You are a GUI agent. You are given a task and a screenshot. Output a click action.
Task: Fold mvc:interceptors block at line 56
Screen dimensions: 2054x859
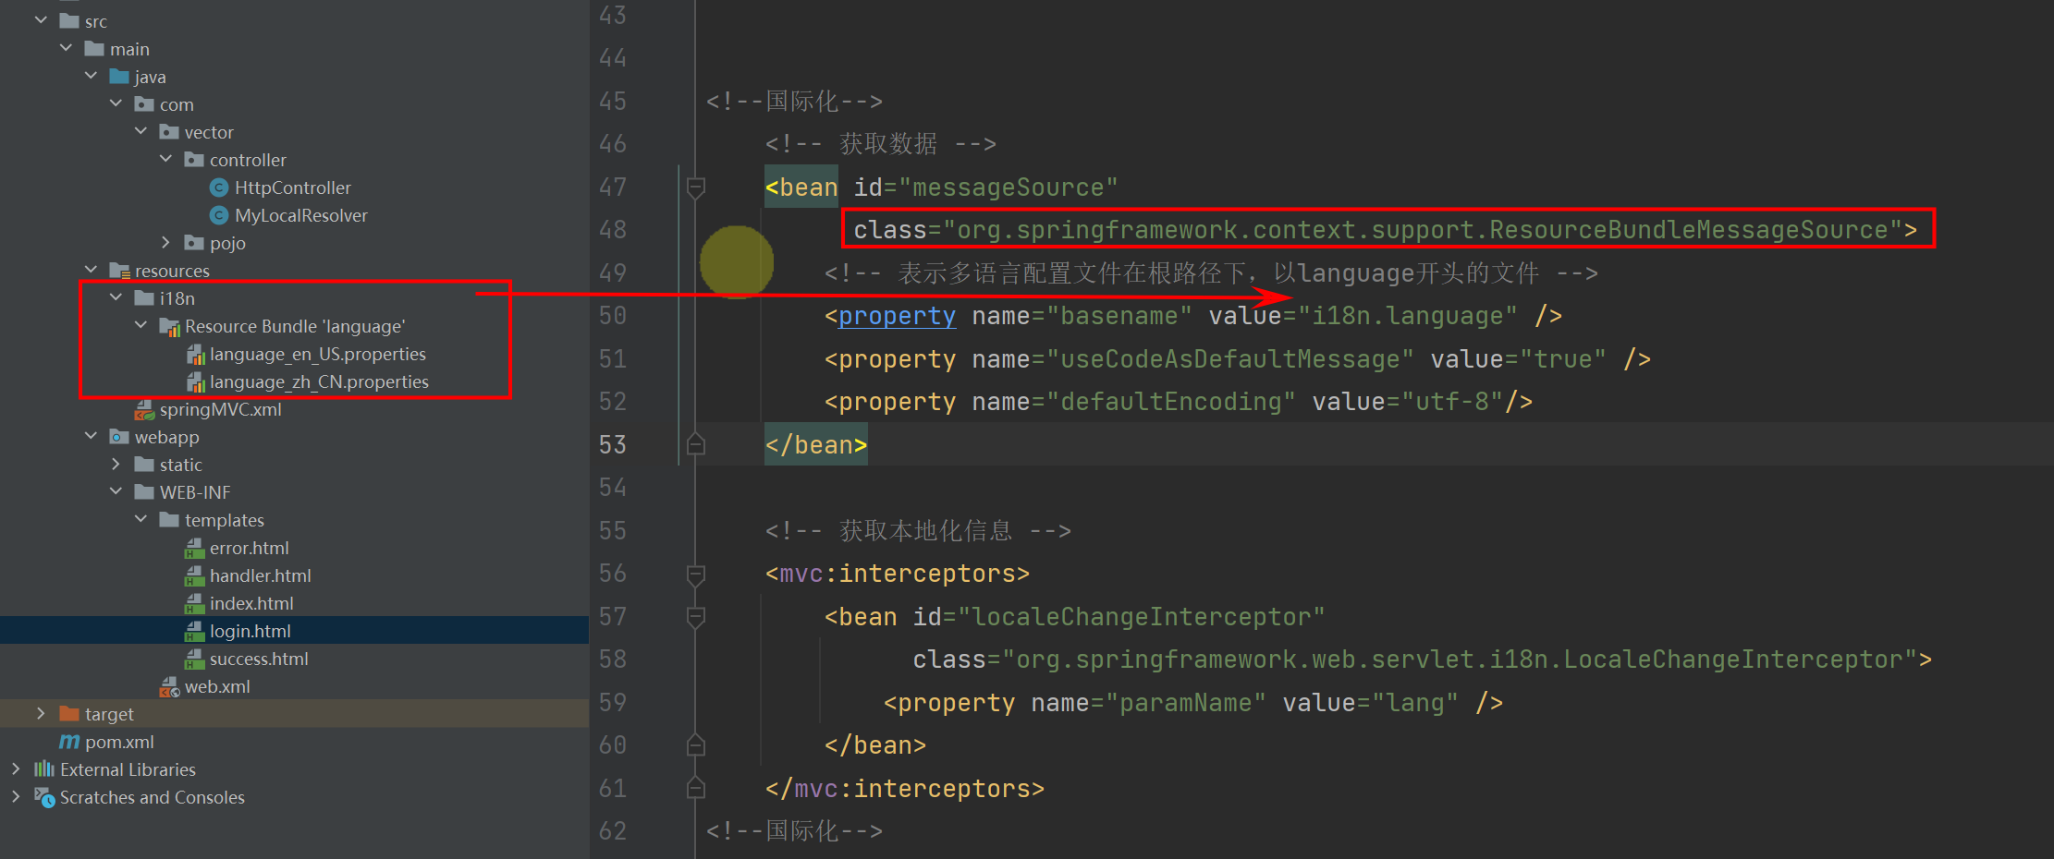coord(696,575)
